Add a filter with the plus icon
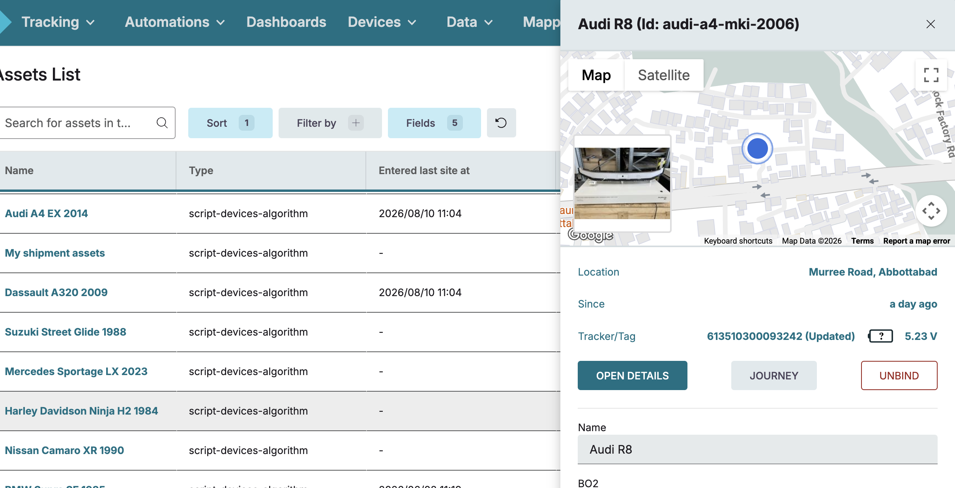The width and height of the screenshot is (955, 488). click(x=356, y=123)
